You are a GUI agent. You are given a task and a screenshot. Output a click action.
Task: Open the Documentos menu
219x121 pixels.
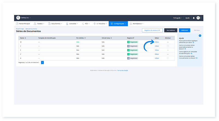(x=56, y=24)
